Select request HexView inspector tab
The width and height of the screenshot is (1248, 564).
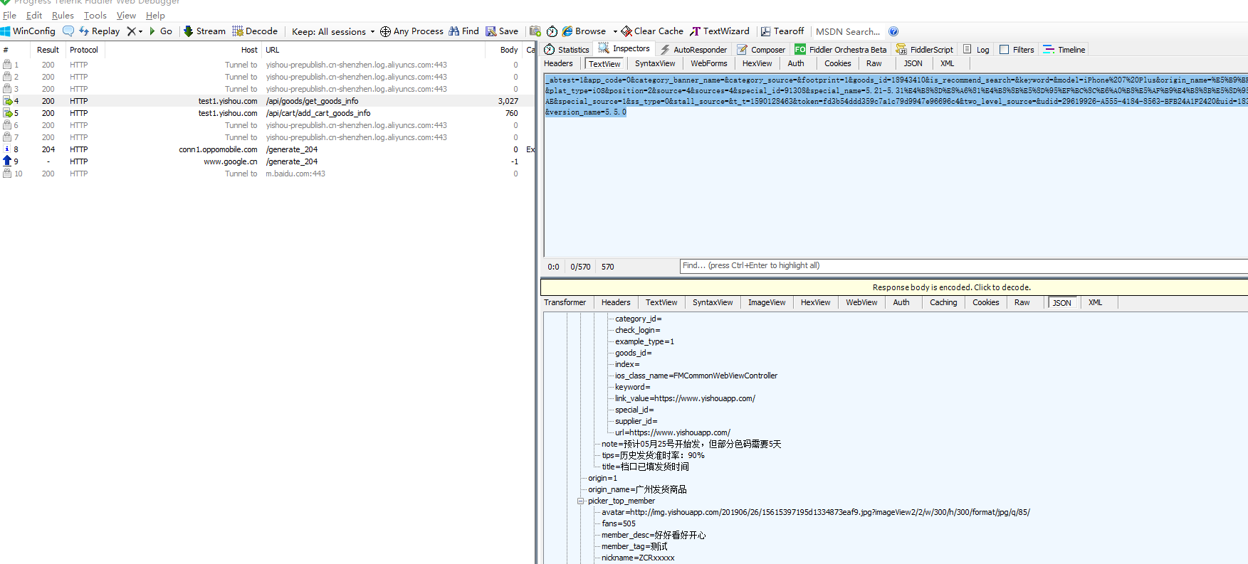point(757,63)
